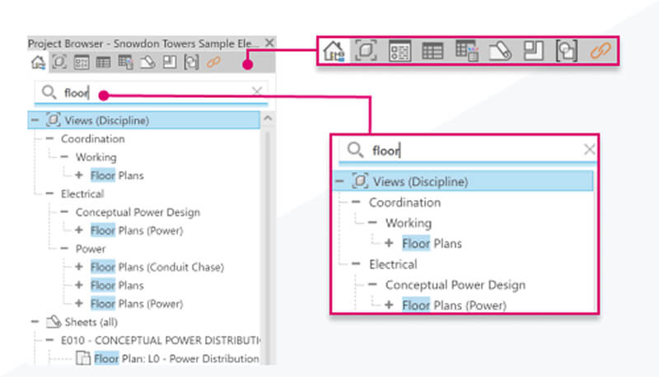This screenshot has width=659, height=377.
Task: Click the home Project View icon in enlarged toolbar callout
Action: (334, 51)
